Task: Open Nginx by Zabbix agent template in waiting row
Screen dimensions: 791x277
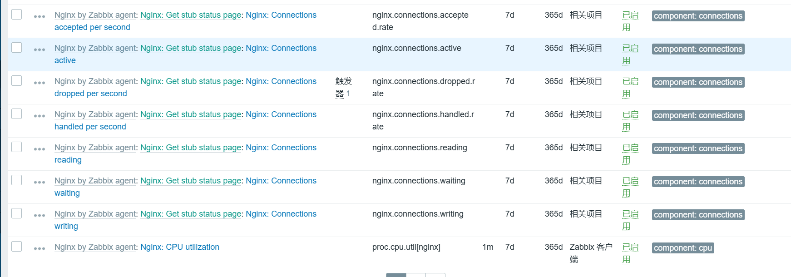Action: 95,181
